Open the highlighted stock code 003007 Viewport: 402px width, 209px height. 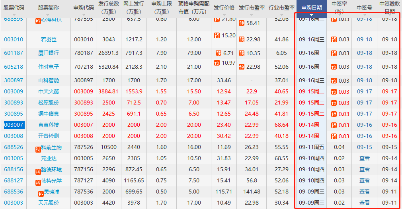[14, 125]
